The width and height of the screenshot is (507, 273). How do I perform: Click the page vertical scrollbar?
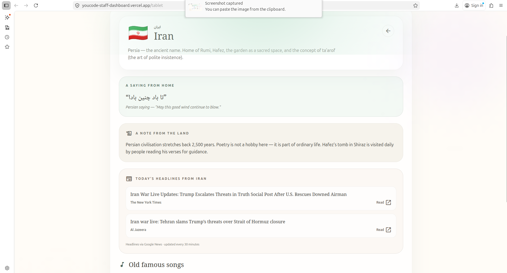pos(506,119)
